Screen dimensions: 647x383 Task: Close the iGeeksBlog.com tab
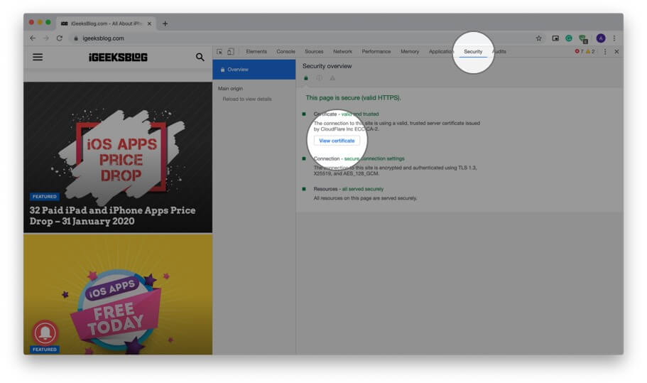click(x=149, y=23)
